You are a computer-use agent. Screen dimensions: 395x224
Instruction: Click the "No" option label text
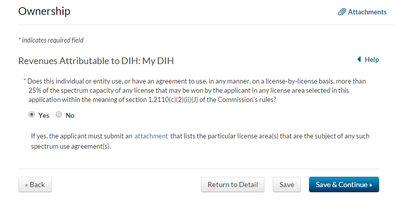tap(70, 115)
